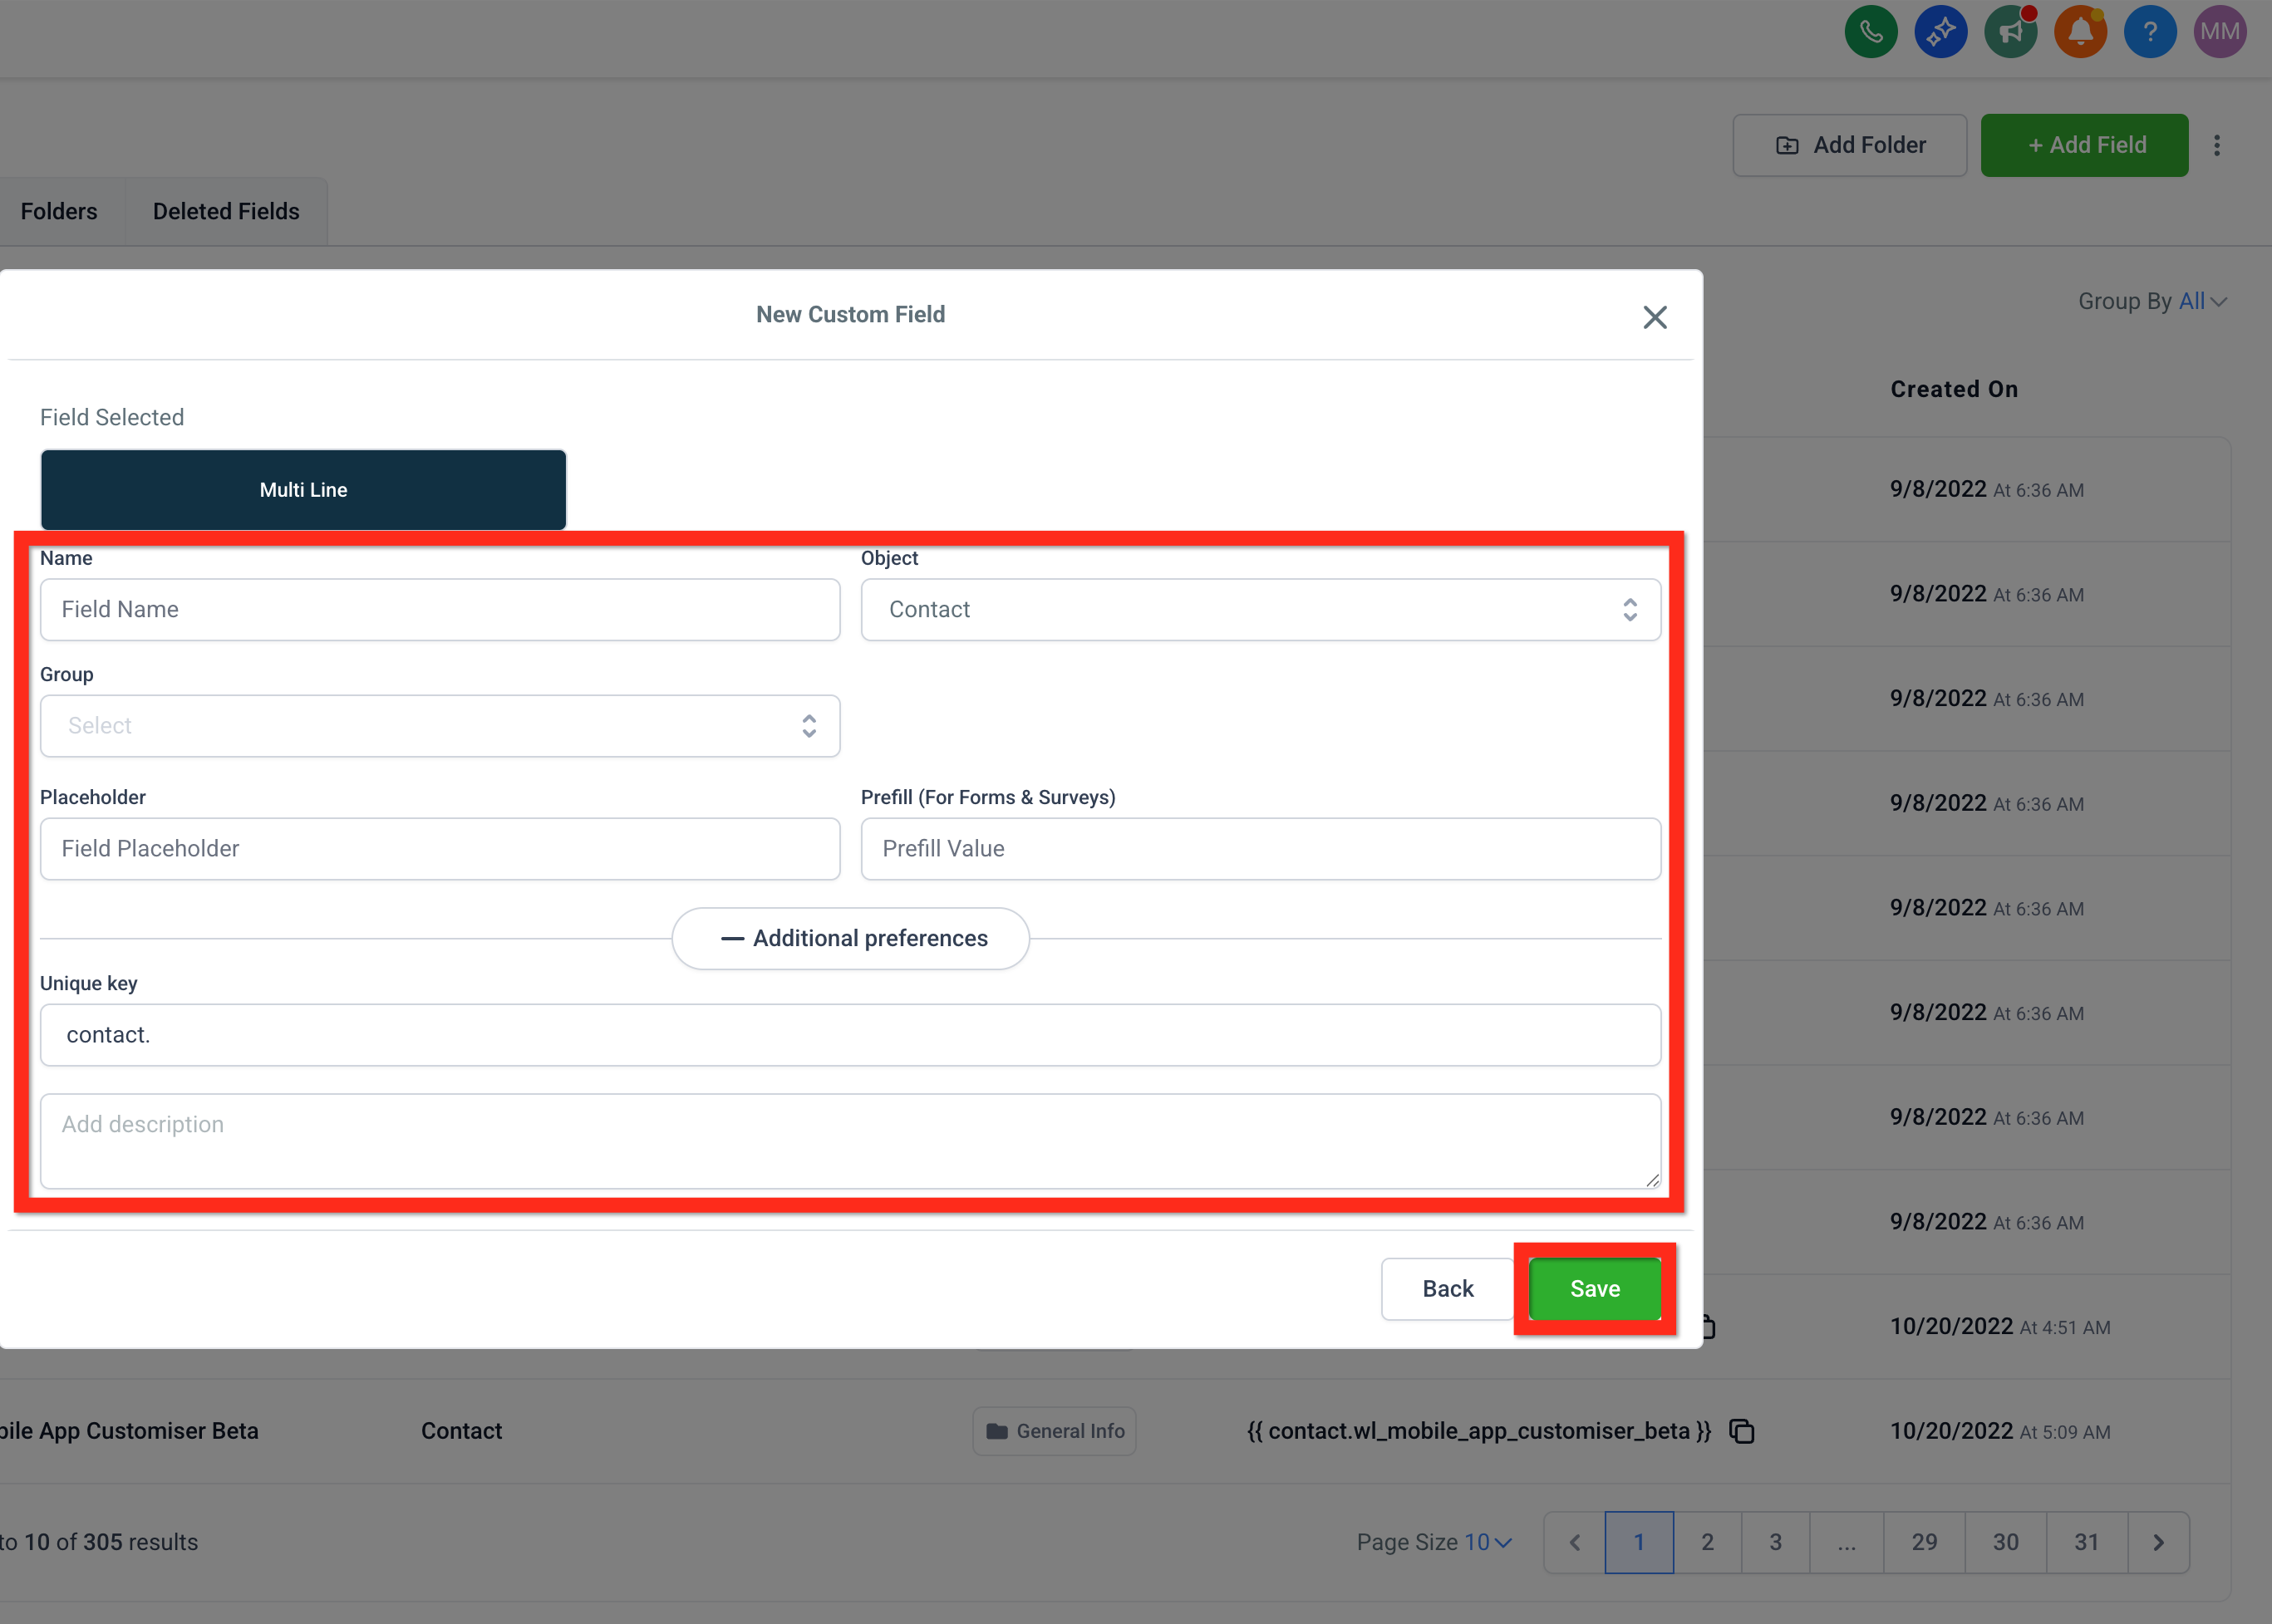This screenshot has width=2272, height=1624.
Task: Click the Contact cell in the last row
Action: 461,1431
